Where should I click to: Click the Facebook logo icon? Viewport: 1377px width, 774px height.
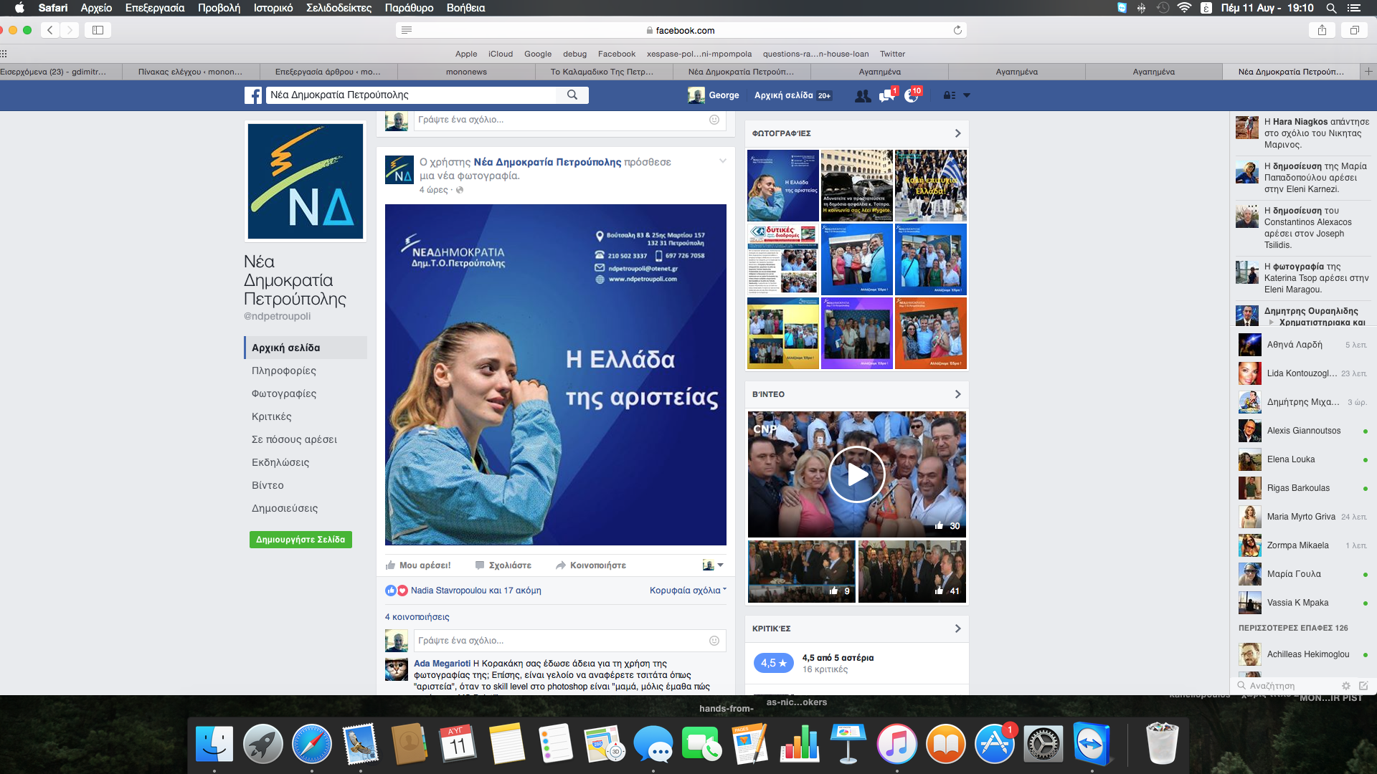(x=252, y=95)
